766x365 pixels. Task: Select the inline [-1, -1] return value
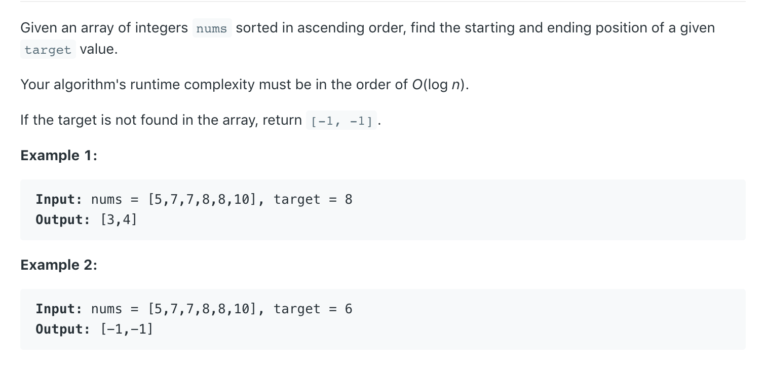click(x=341, y=121)
